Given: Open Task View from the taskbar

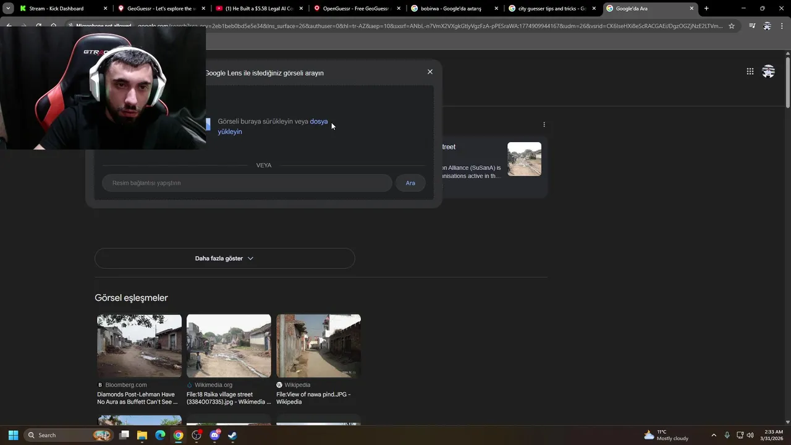Looking at the screenshot, I should [x=124, y=435].
